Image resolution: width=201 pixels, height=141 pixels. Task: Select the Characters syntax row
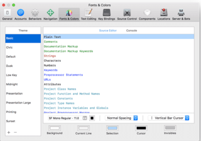click(x=119, y=61)
